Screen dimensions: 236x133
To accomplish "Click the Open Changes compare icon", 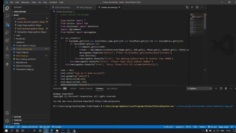I will coord(187,7).
